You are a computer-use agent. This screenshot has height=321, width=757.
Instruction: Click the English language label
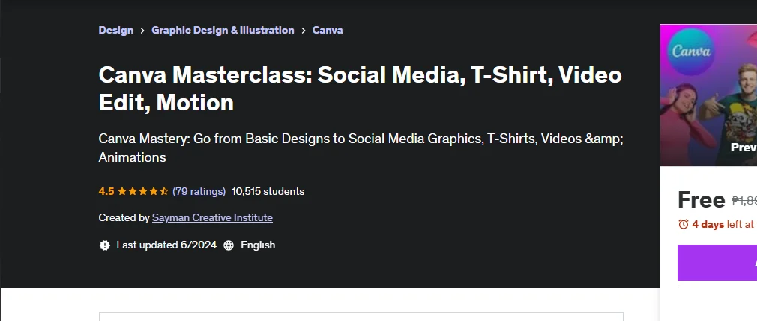pos(258,245)
